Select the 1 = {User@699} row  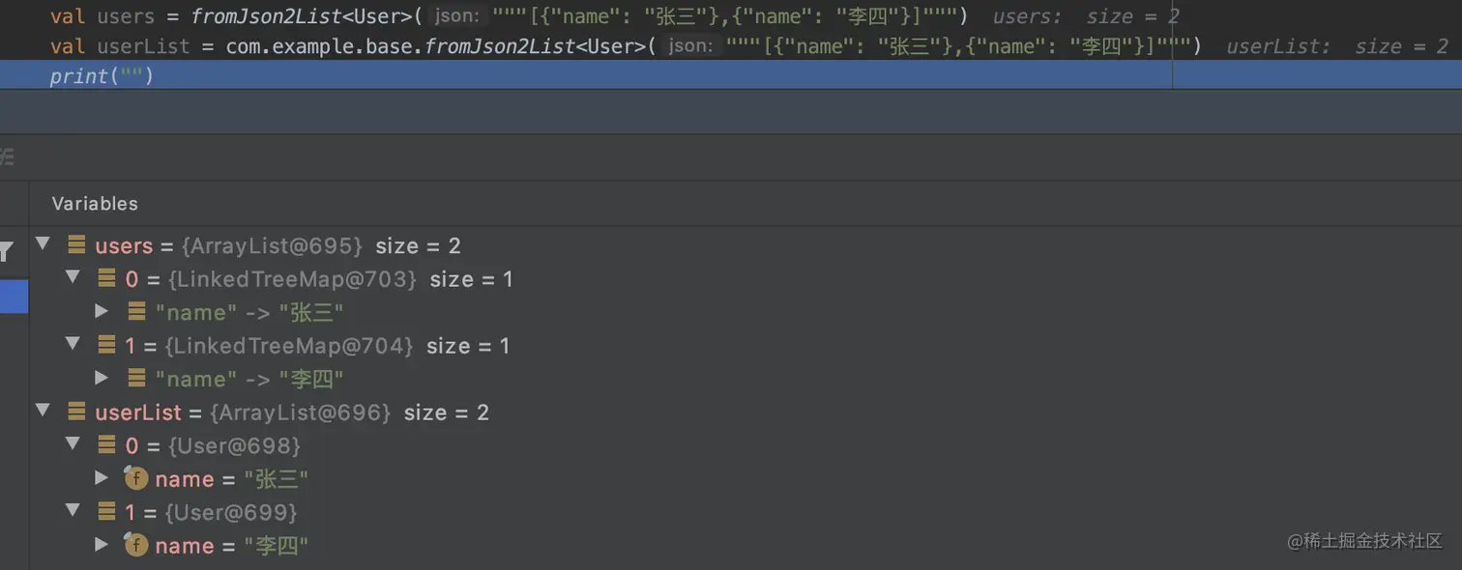click(746, 512)
